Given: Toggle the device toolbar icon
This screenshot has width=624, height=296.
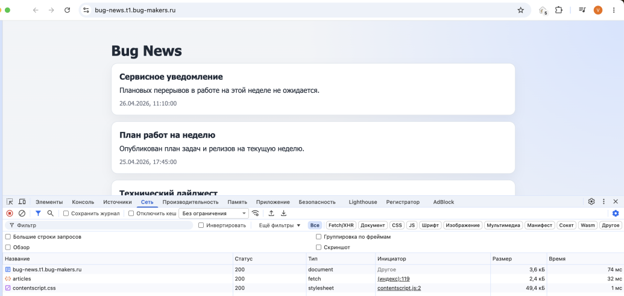Looking at the screenshot, I should (x=22, y=202).
